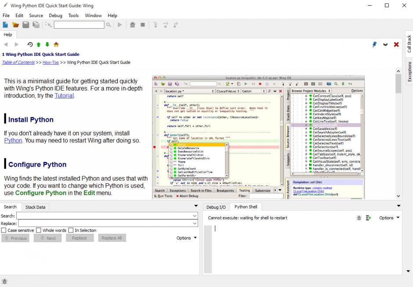Click the Replace All button
The image size is (413, 287).
(x=112, y=238)
